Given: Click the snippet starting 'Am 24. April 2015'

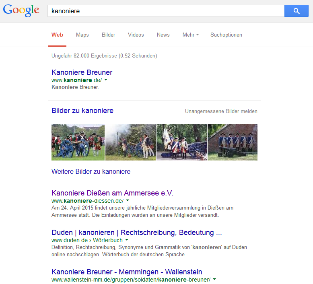Looking at the screenshot, I should coord(142,211).
